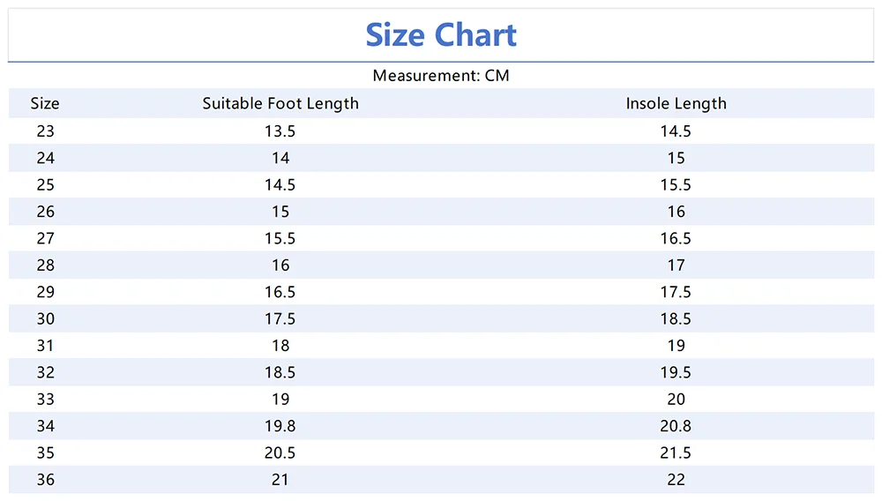Screen dimensions: 882x501
Task: Click foot length 19.8 for size 34
Action: pyautogui.click(x=280, y=426)
